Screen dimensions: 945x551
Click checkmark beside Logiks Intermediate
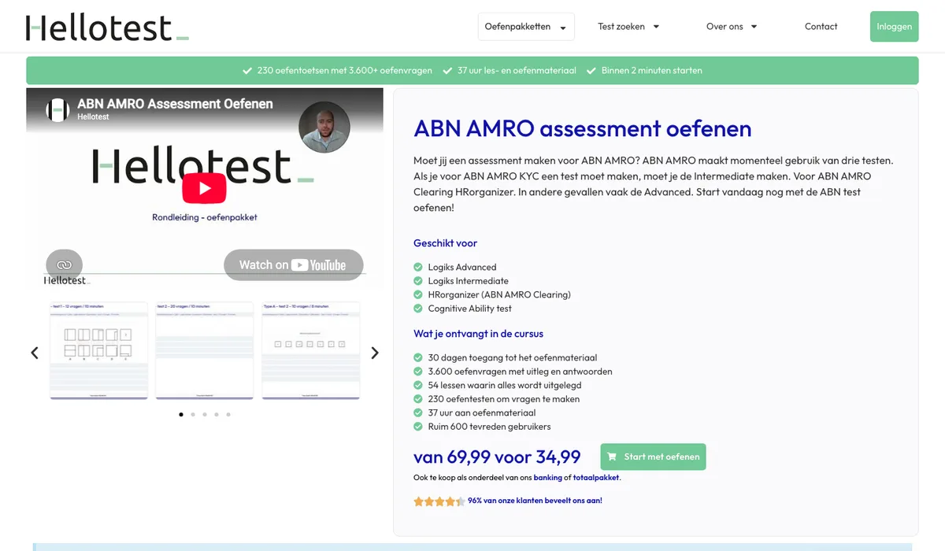[418, 281]
